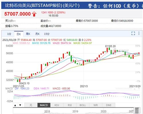143x114 pixels.
Task: Switch to the 15分 chart tab
Action: pyautogui.click(x=47, y=34)
